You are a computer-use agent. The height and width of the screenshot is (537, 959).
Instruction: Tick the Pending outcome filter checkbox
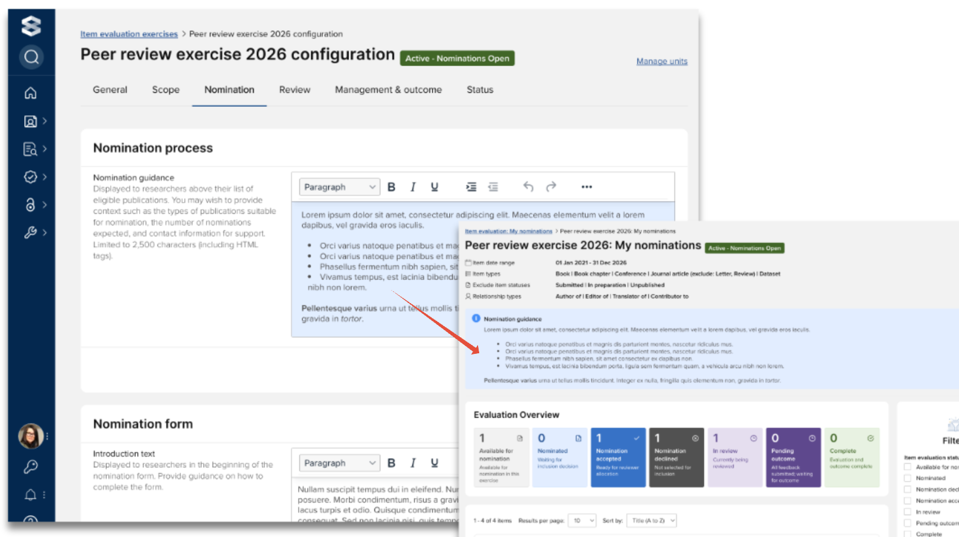(x=908, y=523)
